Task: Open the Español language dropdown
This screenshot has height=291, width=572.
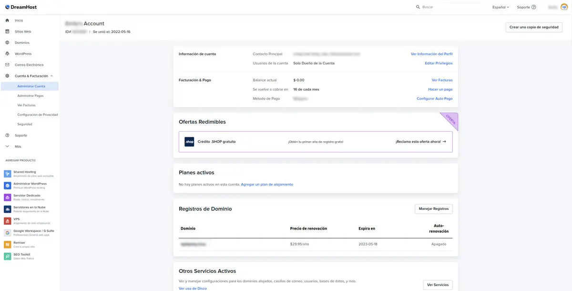Action: 500,7
